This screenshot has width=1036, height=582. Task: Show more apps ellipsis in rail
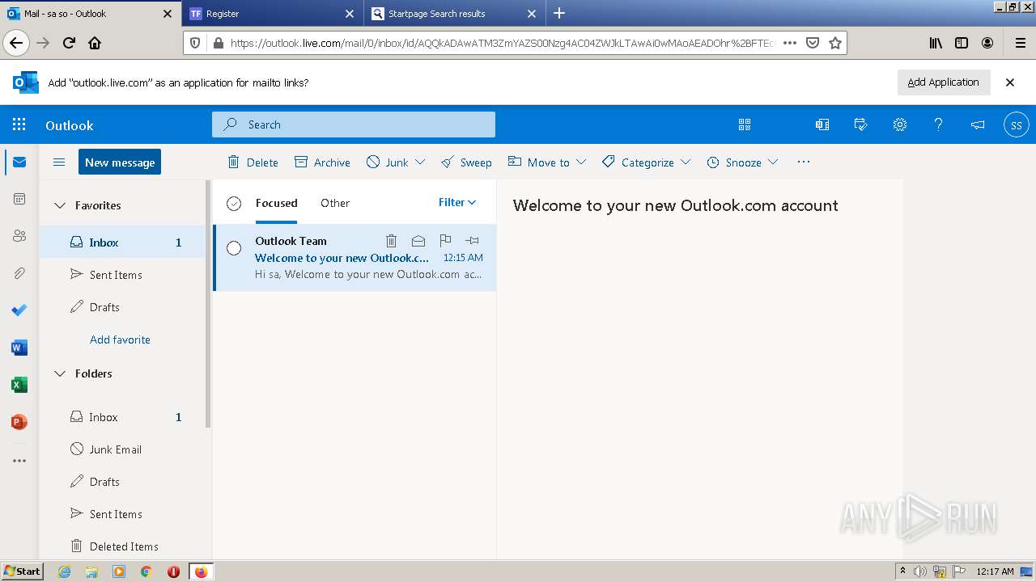tap(19, 461)
